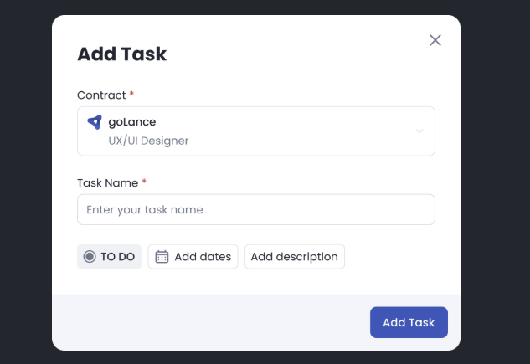
Task: Click the goLance logo icon
Action: 95,122
